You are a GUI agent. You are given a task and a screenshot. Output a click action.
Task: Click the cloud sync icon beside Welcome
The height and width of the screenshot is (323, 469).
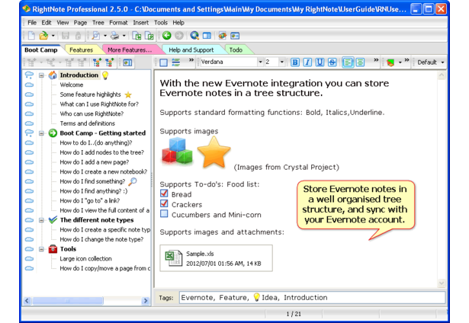pos(29,85)
